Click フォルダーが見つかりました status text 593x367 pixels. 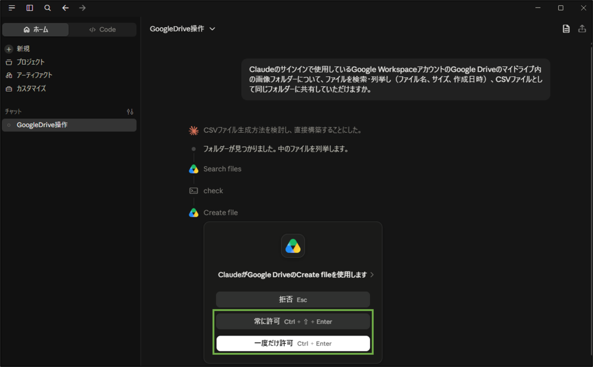pos(276,149)
